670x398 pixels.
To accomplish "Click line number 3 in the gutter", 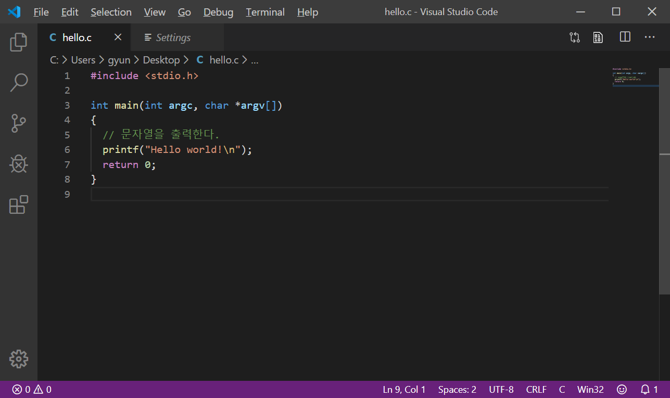I will click(x=67, y=105).
